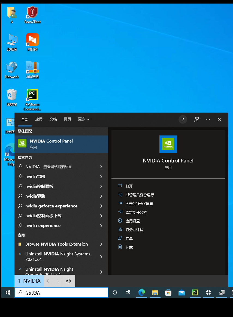Open File Explorer from taskbar
This screenshot has height=317, width=233.
click(x=155, y=292)
